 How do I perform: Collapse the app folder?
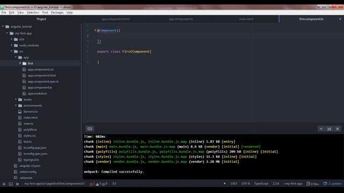click(16, 57)
